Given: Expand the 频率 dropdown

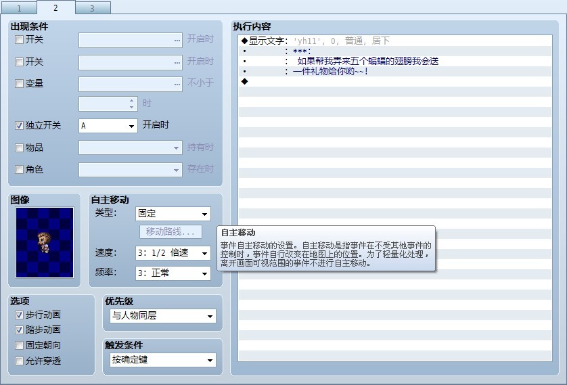Looking at the screenshot, I should 173,273.
